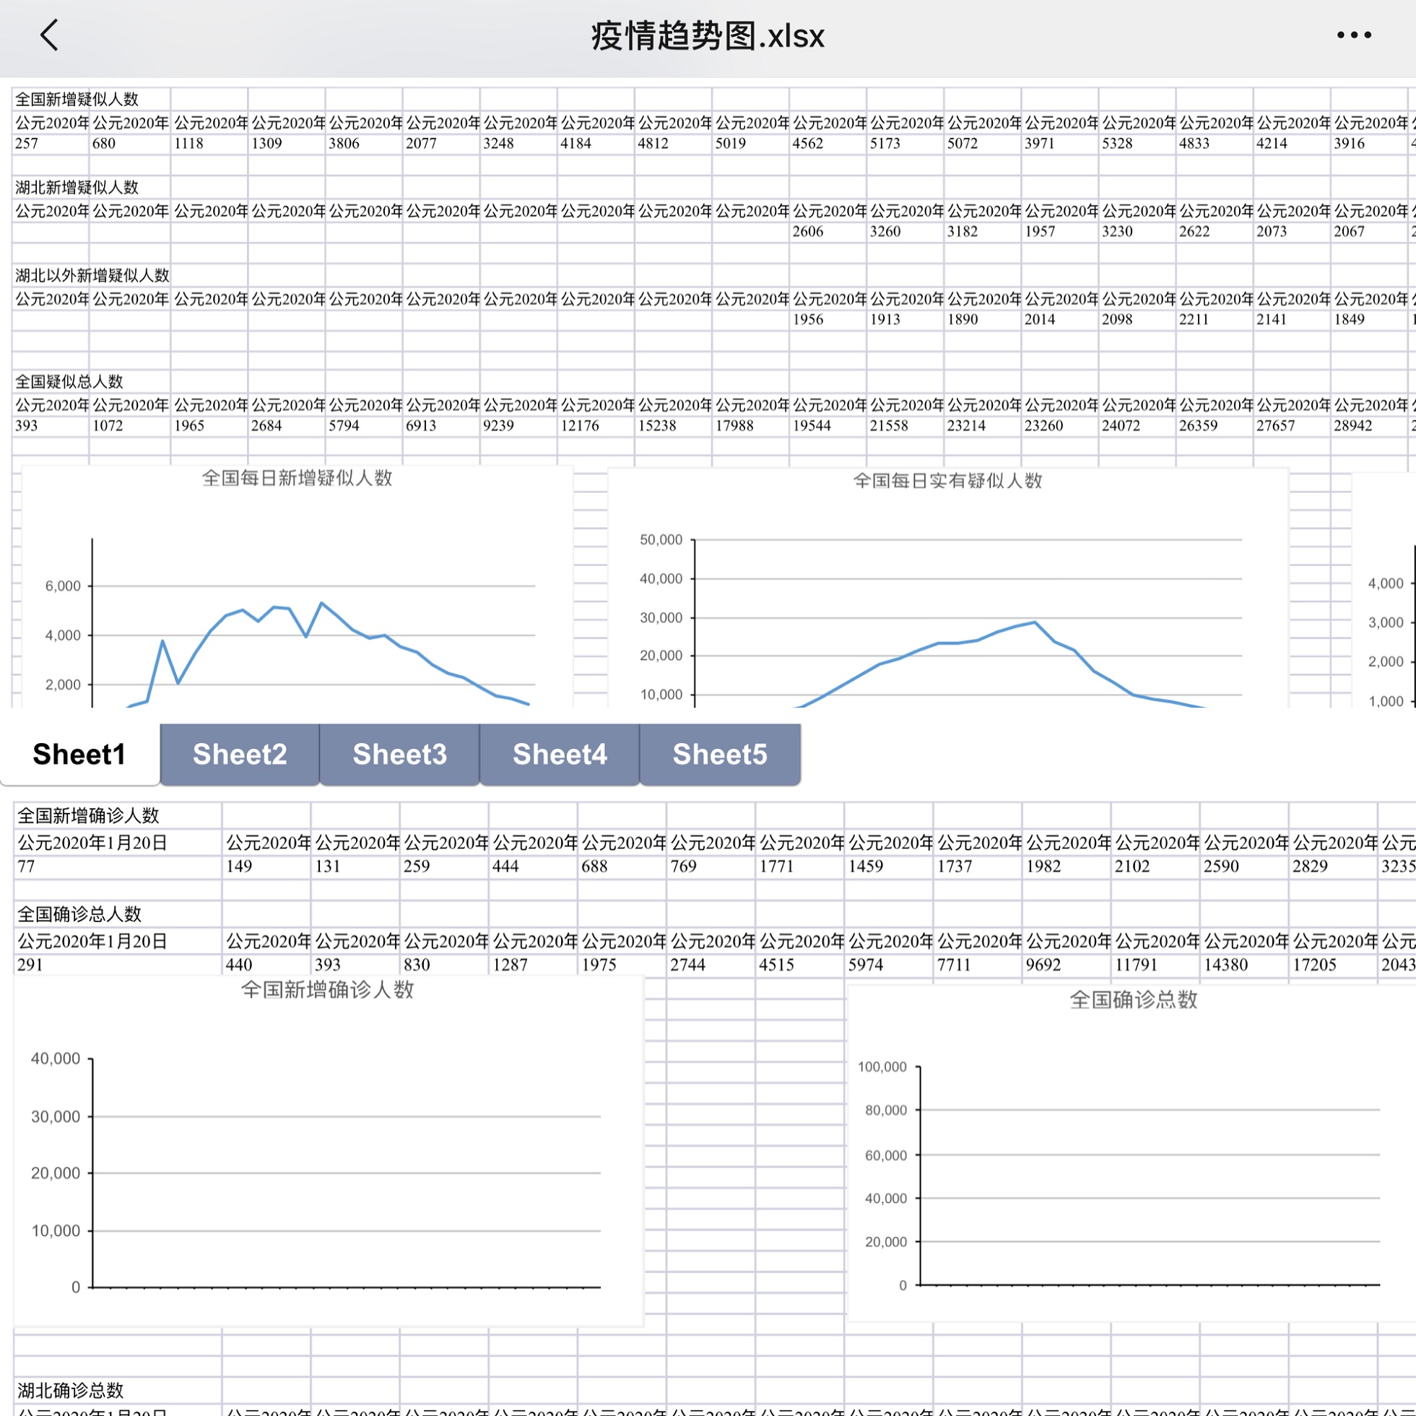Select the Sheet4 tab
Screen dimensions: 1416x1416
[x=560, y=754]
